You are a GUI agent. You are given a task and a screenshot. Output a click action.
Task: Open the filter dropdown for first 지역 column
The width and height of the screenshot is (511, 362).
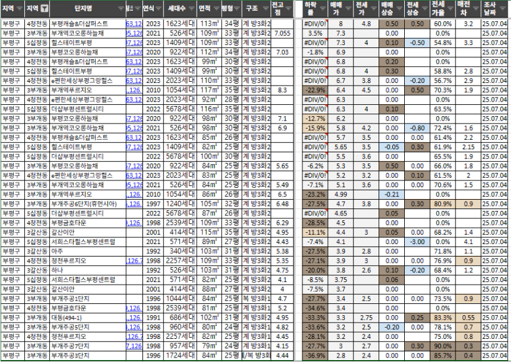[20, 9]
